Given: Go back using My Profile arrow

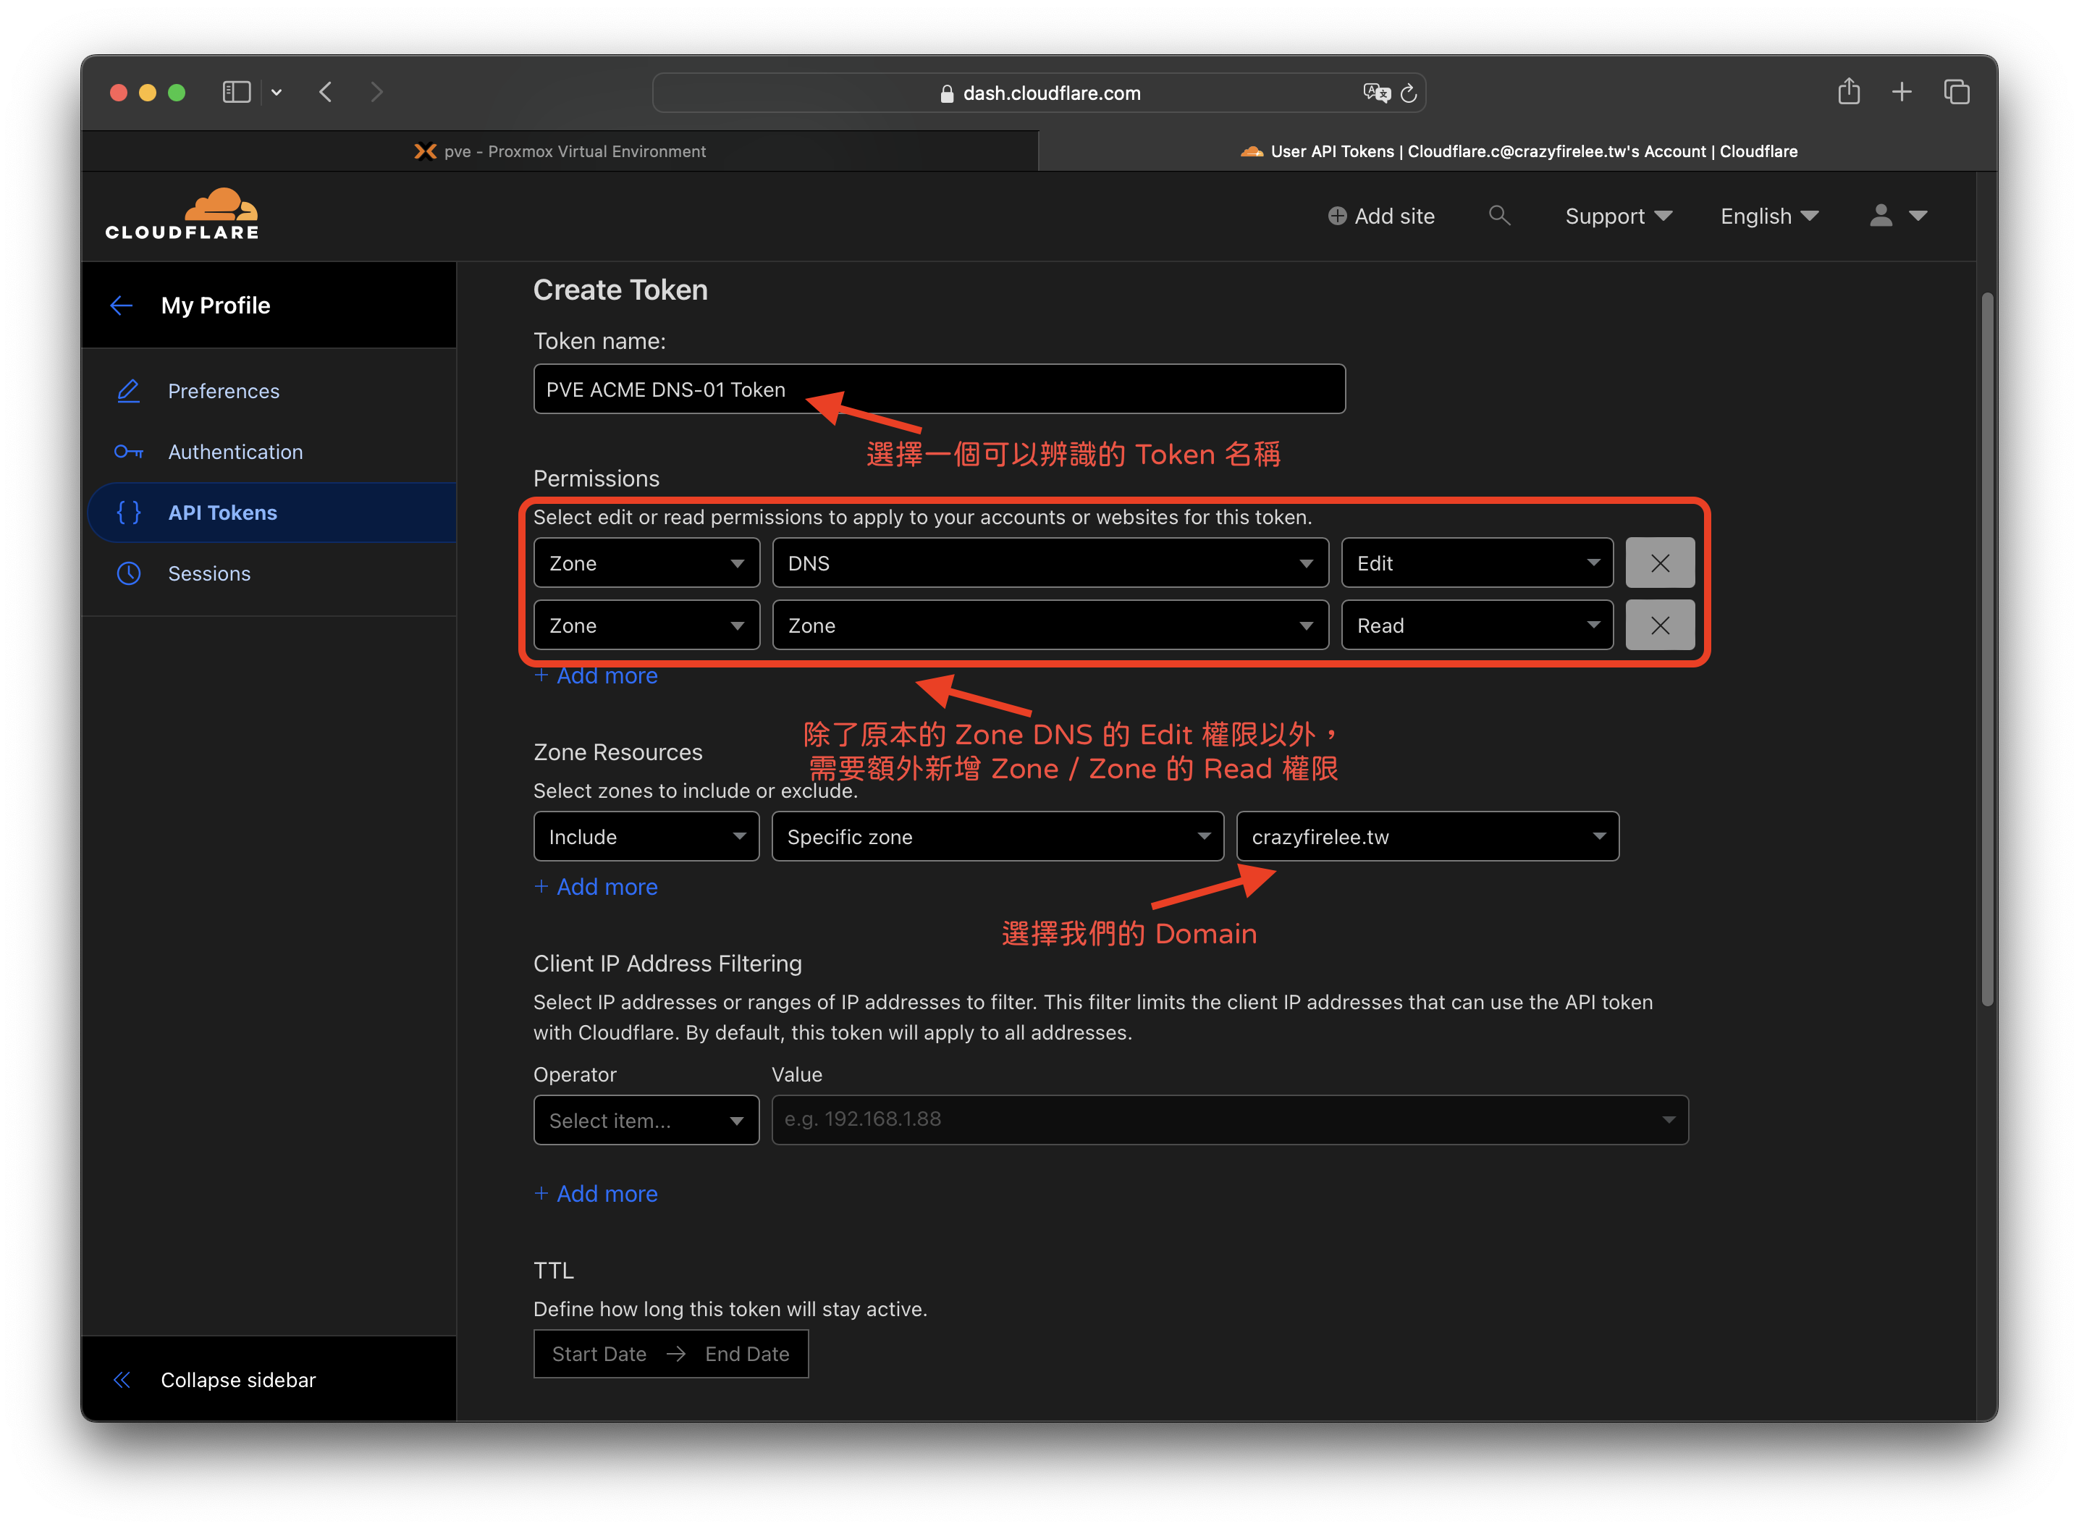Looking at the screenshot, I should point(121,306).
